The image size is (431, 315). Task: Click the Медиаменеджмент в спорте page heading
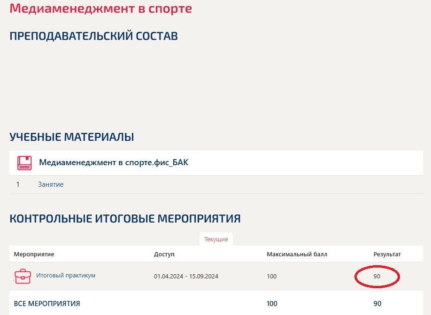(100, 8)
